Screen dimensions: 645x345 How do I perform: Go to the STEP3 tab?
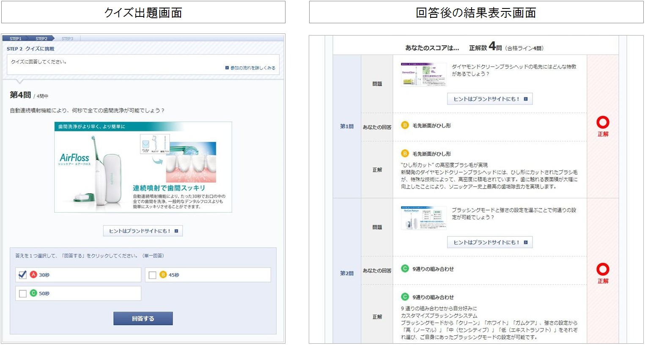click(67, 38)
